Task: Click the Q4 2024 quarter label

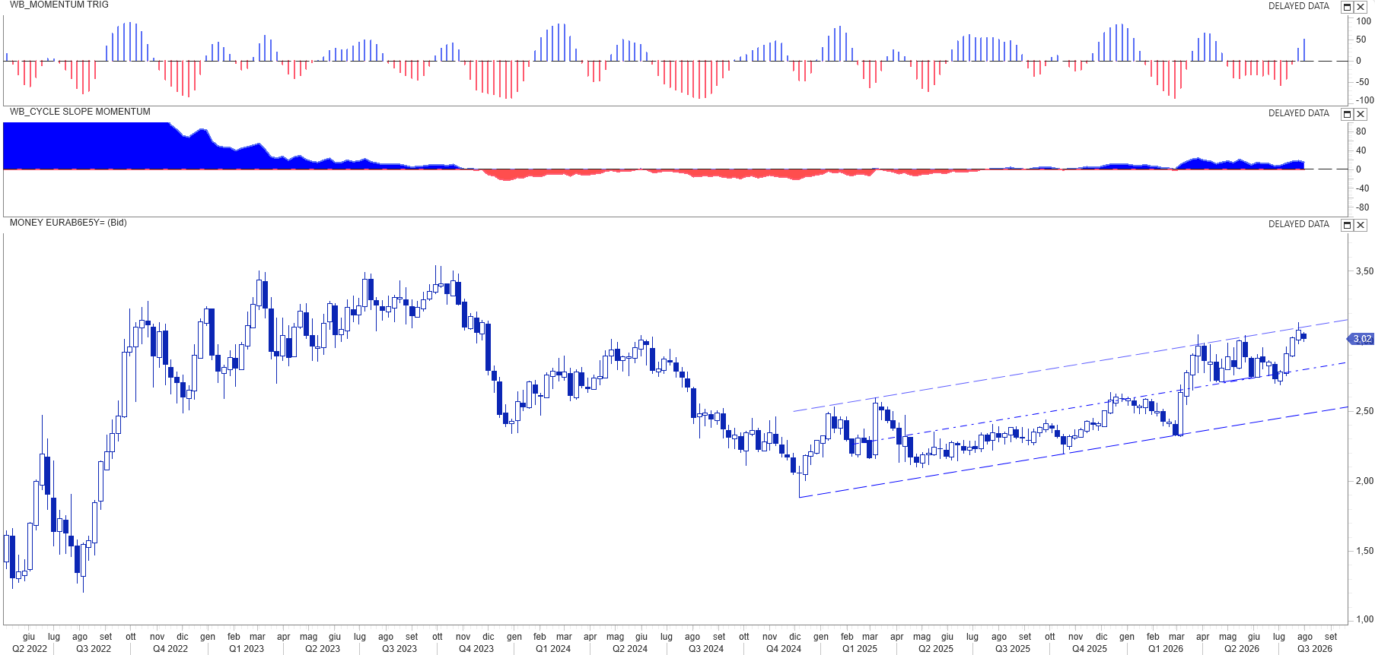Action: click(784, 649)
